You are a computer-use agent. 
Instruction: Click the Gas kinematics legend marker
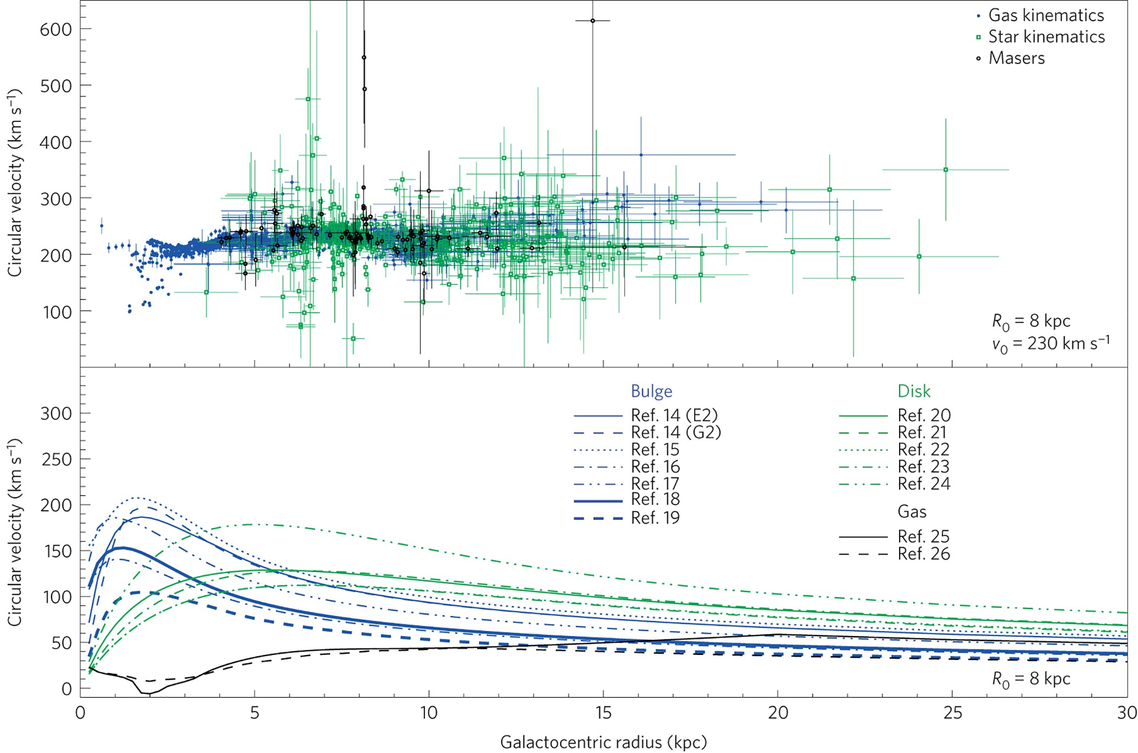click(x=978, y=16)
